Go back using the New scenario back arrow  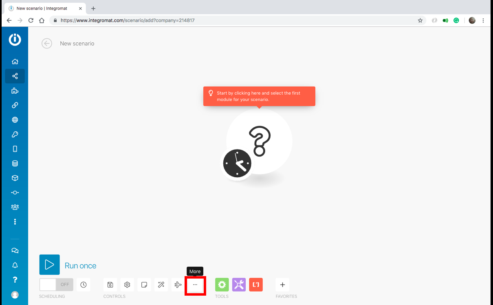point(46,43)
